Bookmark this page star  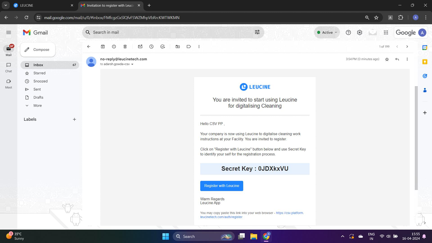[376, 18]
